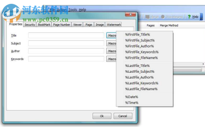Switch to the Security tab
The width and height of the screenshot is (205, 127).
[x=30, y=25]
